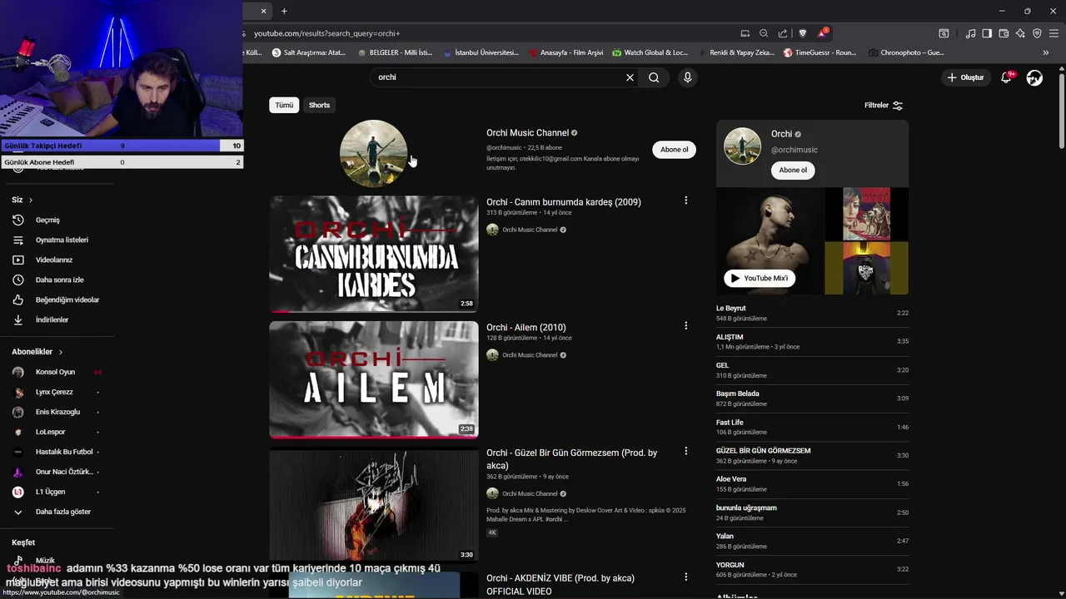Open the Brave media control music icon
The height and width of the screenshot is (599, 1066).
pos(970,33)
